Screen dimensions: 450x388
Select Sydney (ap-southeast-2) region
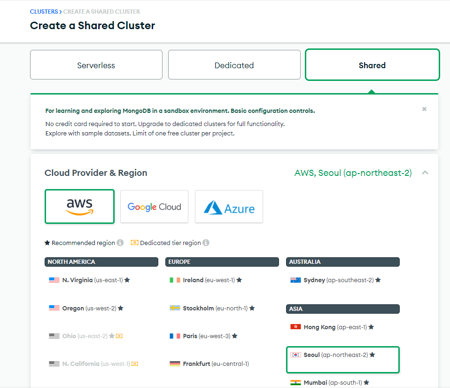tap(335, 280)
